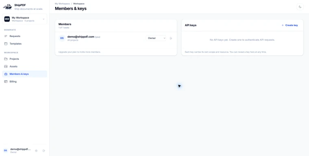This screenshot has height=156, width=309.
Task: Open Billing page
Action: click(x=25, y=82)
